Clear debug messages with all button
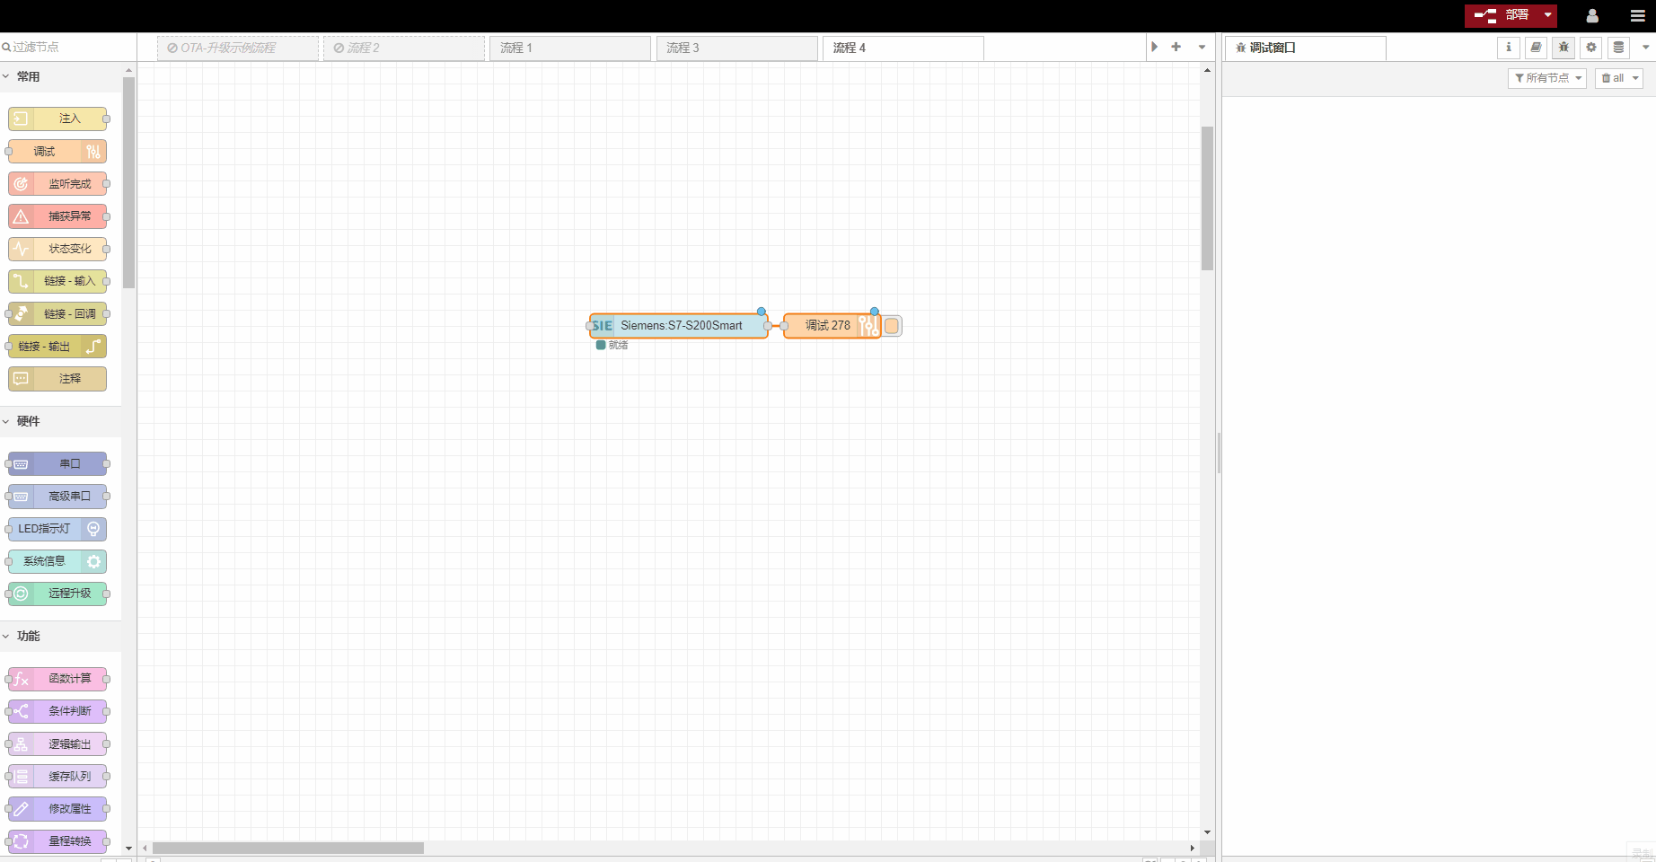 click(1618, 78)
